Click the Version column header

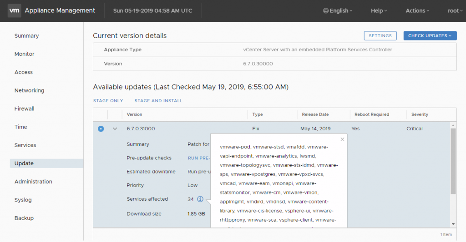coord(134,114)
